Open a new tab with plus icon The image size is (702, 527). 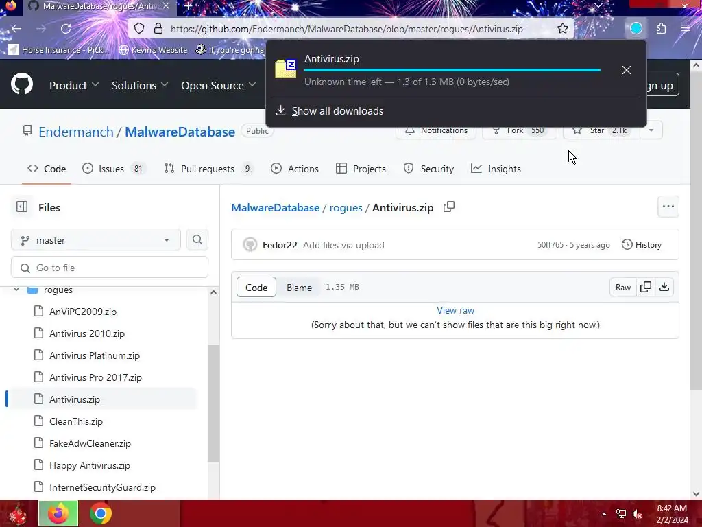tap(189, 6)
